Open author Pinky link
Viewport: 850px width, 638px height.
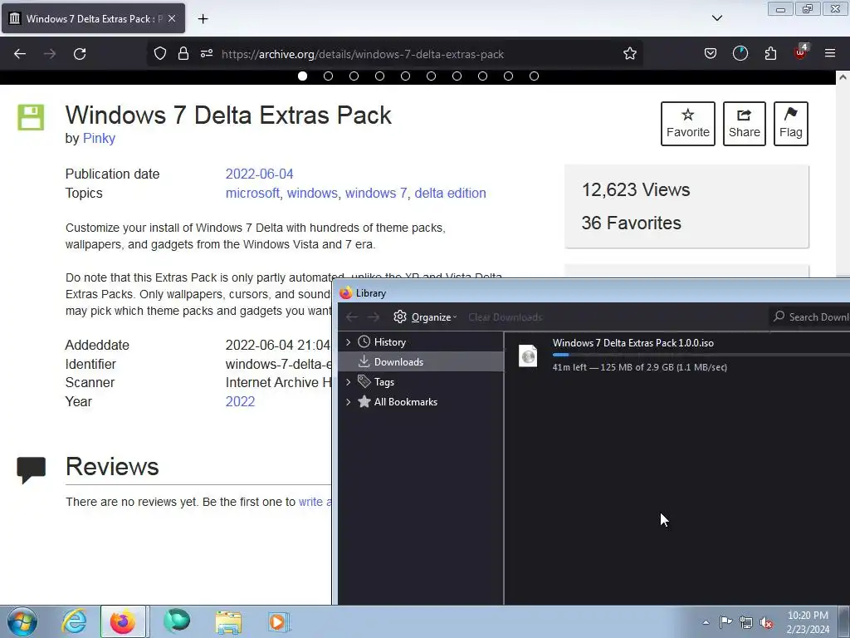(99, 139)
